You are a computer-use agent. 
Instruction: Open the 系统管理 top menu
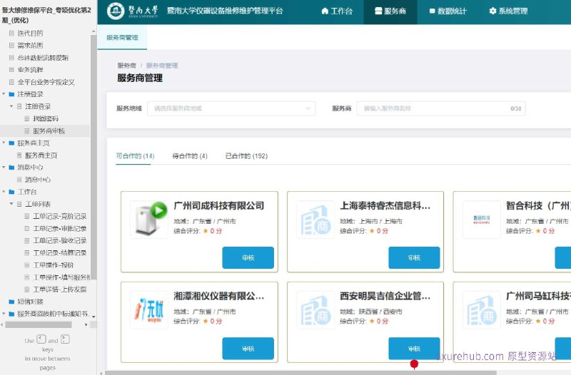(508, 11)
